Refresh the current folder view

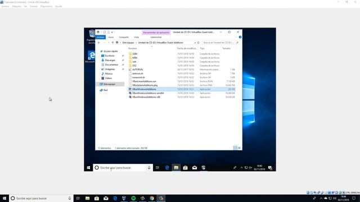pos(199,43)
